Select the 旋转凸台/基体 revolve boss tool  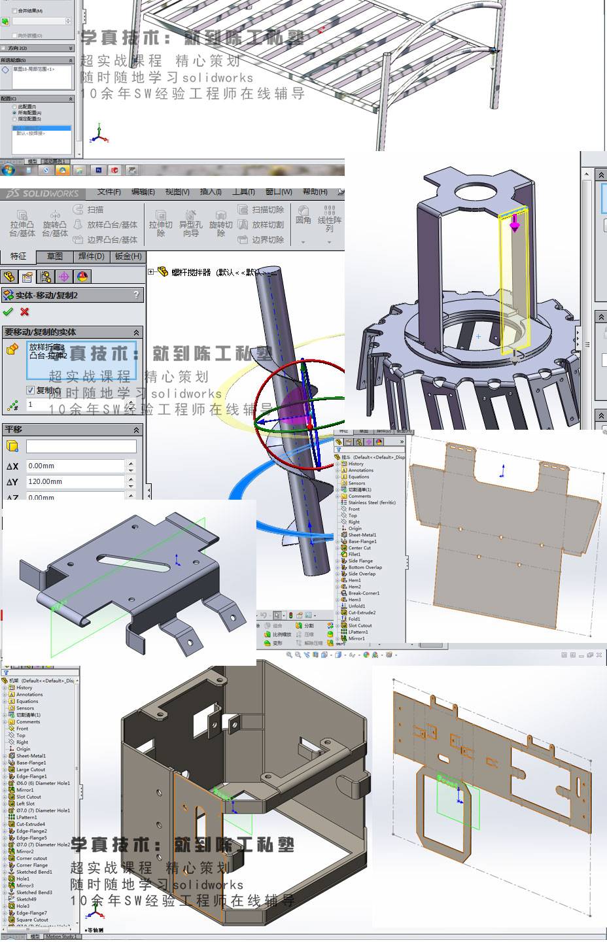[x=55, y=223]
